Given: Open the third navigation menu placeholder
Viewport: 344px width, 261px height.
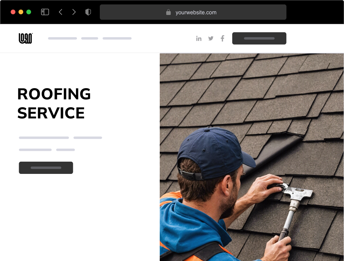Looking at the screenshot, I should click(117, 38).
